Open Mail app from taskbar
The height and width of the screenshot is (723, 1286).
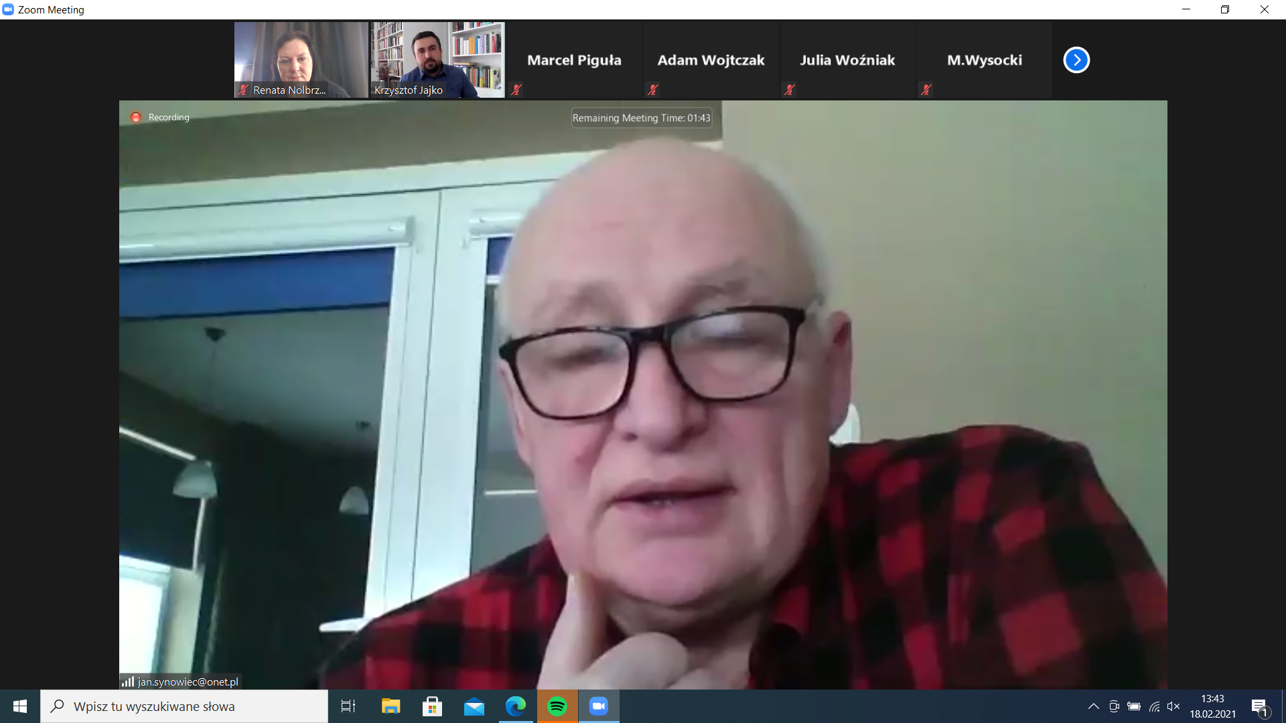coord(474,706)
